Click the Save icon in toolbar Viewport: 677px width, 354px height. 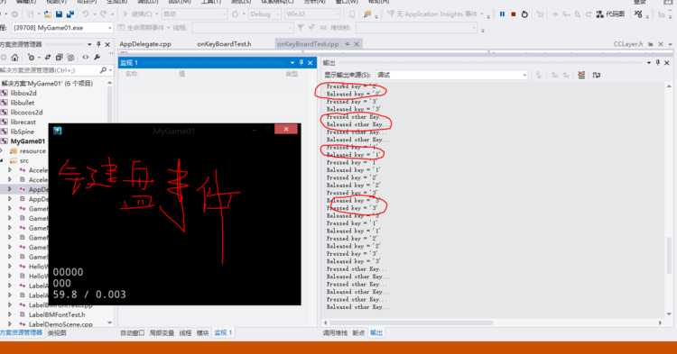60,14
